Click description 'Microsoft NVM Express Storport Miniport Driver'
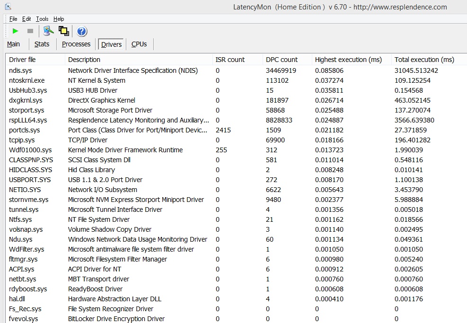This screenshot has width=467, height=323. [136, 200]
